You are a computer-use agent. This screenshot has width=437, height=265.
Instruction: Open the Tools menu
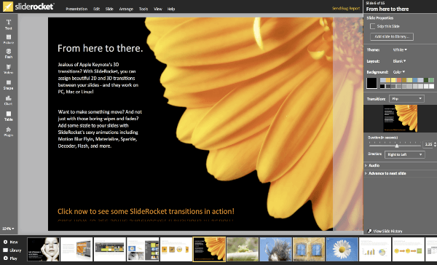click(143, 9)
